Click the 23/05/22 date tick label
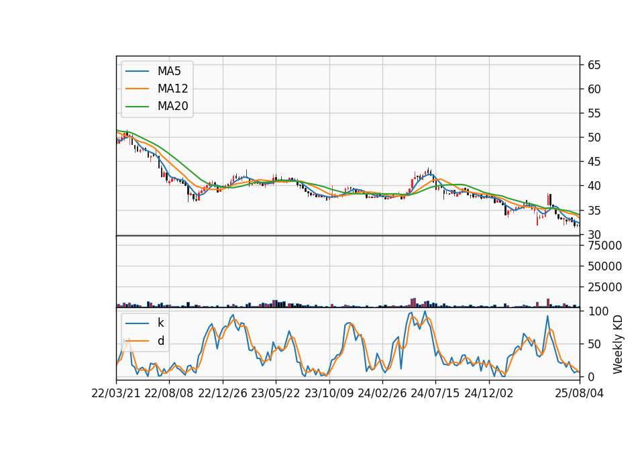 (x=276, y=393)
